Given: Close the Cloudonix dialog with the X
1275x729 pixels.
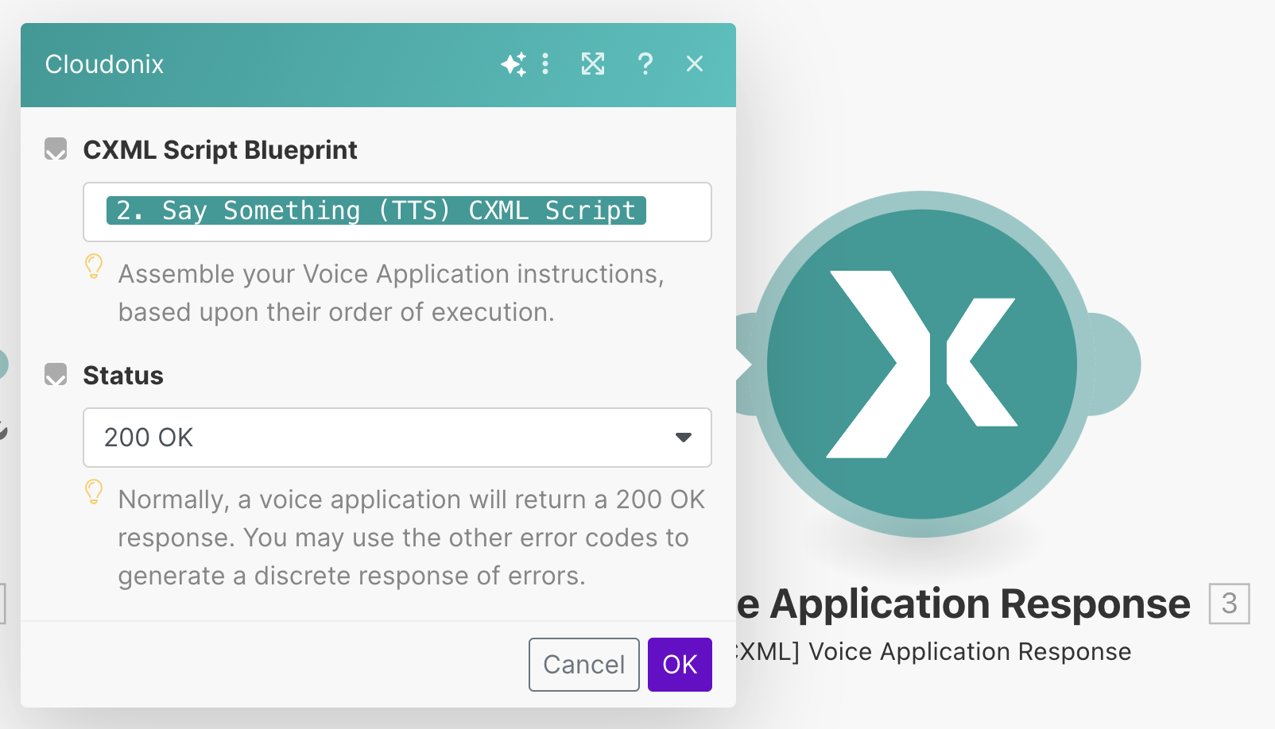Looking at the screenshot, I should pos(695,64).
